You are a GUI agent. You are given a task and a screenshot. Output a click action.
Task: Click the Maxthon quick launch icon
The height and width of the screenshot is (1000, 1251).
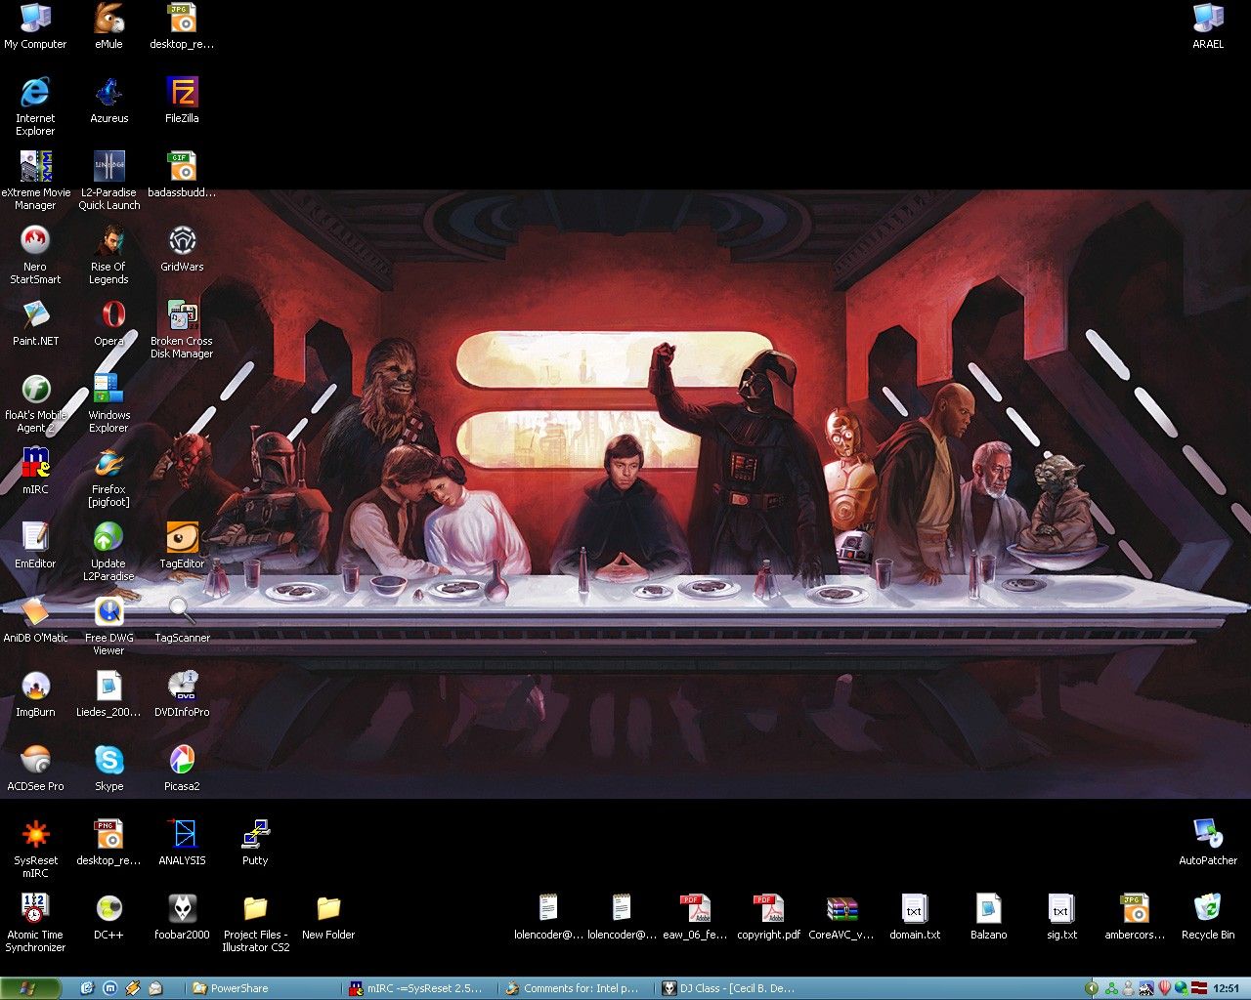point(109,988)
